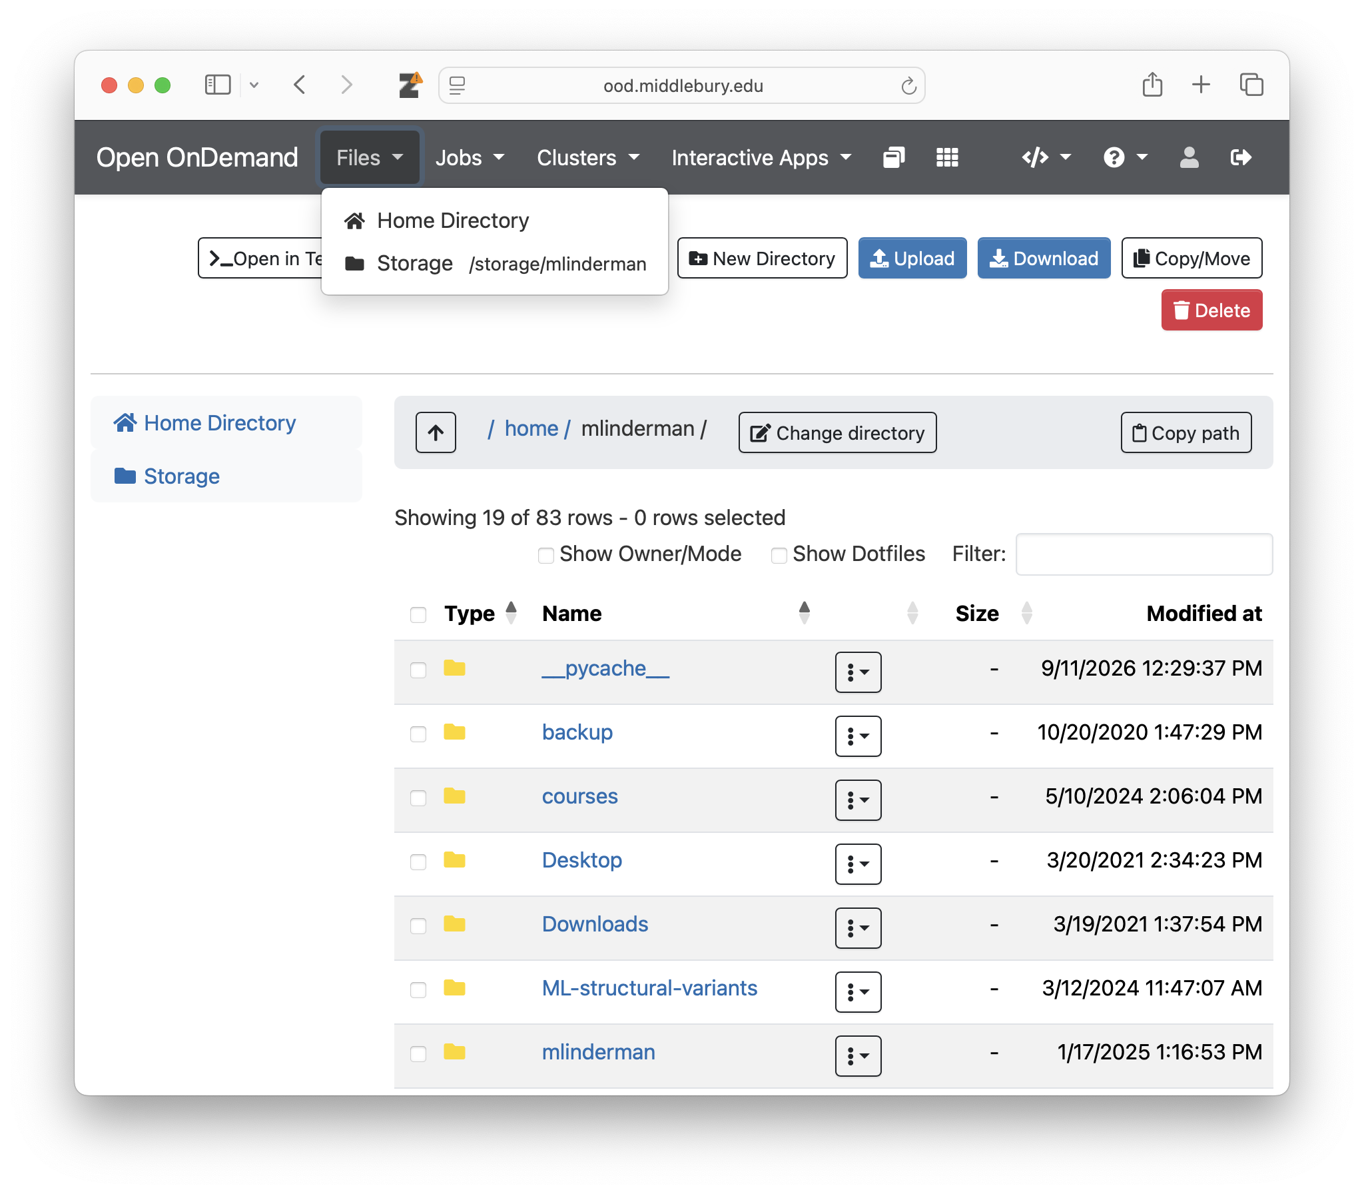1364x1194 pixels.
Task: Click the Zotero extension icon
Action: click(x=410, y=85)
